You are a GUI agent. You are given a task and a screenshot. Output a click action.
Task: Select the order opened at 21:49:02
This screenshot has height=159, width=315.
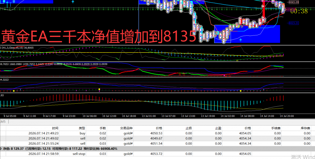(158, 139)
